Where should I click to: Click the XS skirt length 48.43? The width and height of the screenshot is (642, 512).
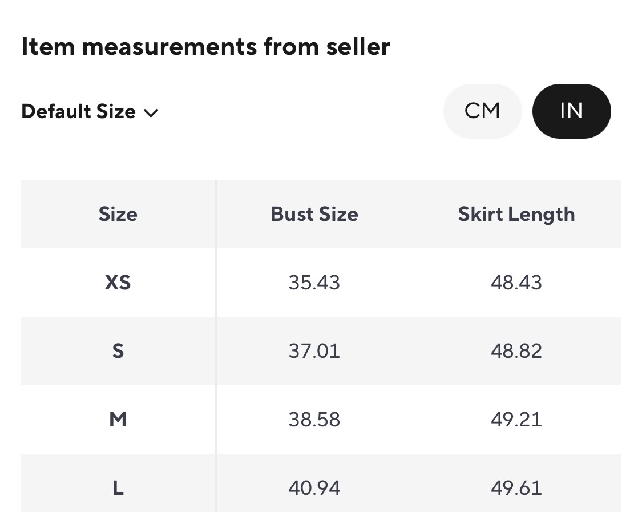point(516,283)
